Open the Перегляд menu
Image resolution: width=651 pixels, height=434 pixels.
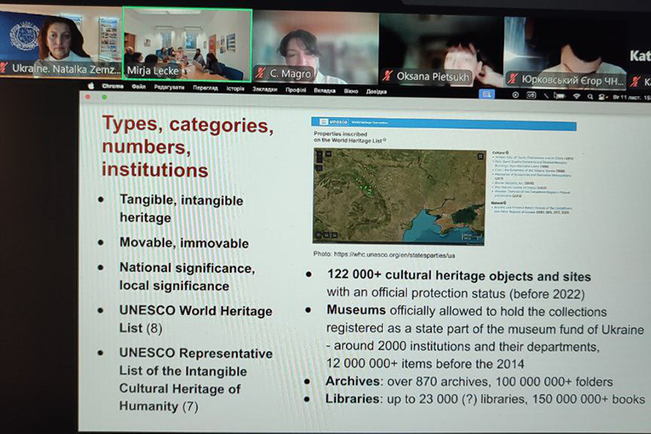206,88
